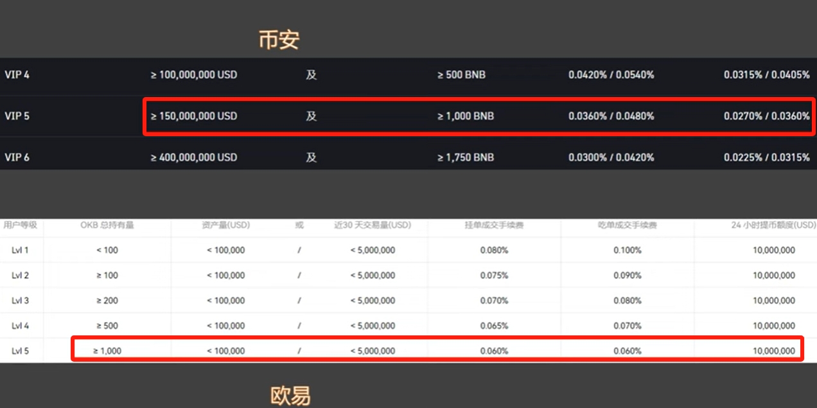Click the "/" separator cell in Lvl 3 row
817x408 pixels.
pyautogui.click(x=299, y=300)
